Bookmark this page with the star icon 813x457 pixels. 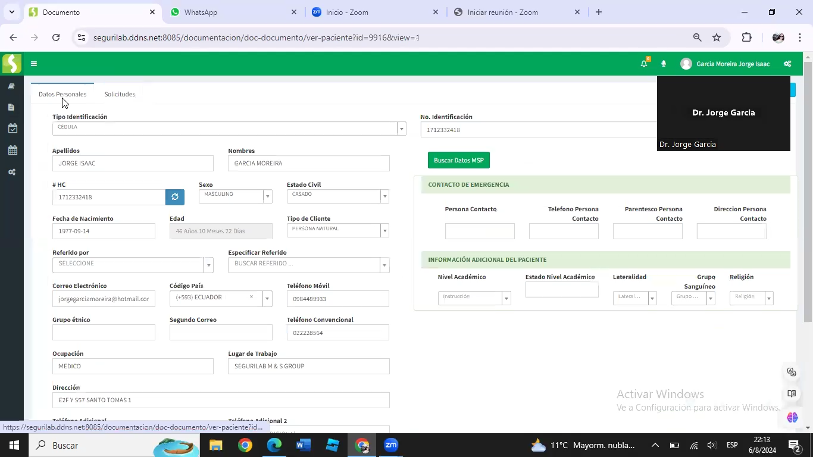[x=717, y=37]
